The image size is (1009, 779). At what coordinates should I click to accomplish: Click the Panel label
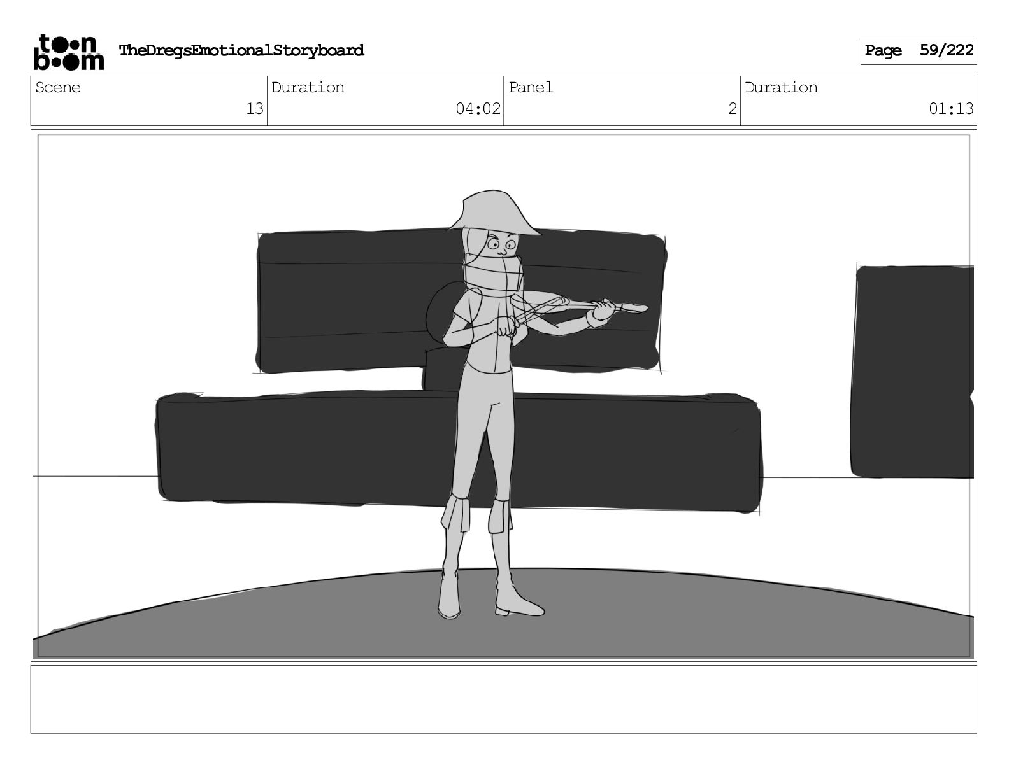[x=531, y=87]
